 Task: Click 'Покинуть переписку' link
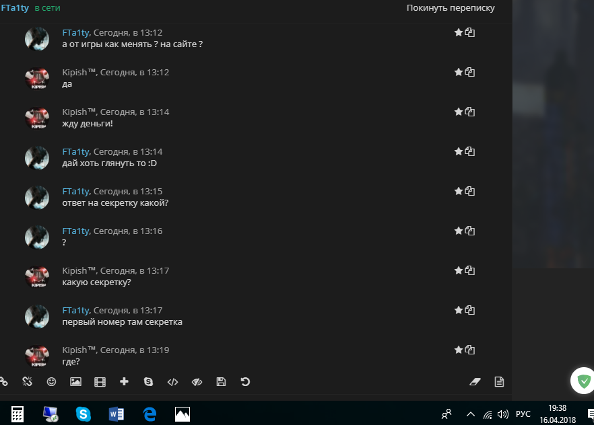pyautogui.click(x=451, y=8)
